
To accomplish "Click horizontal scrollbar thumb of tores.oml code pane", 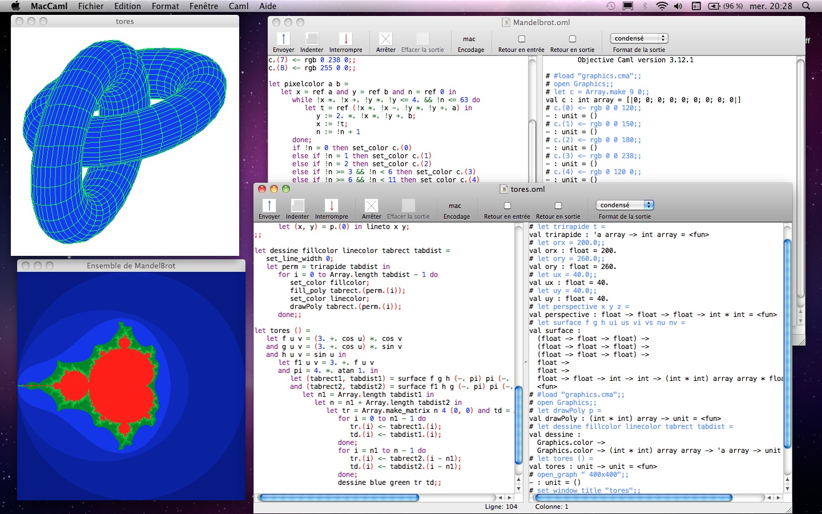I will [x=339, y=498].
